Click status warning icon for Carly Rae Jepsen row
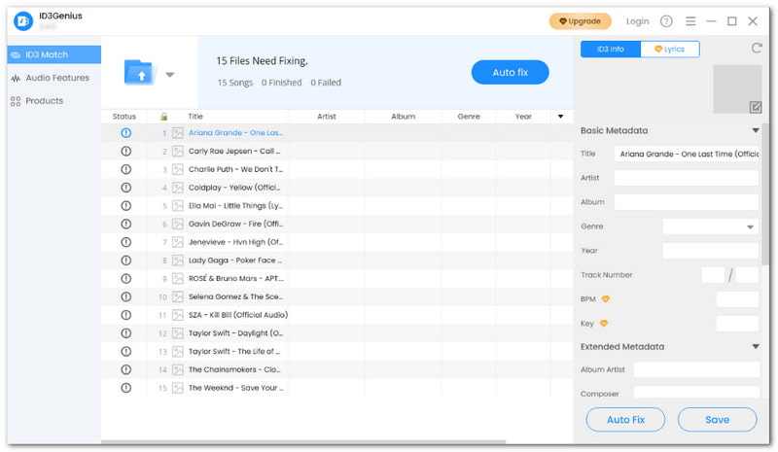The image size is (778, 452). tap(126, 152)
